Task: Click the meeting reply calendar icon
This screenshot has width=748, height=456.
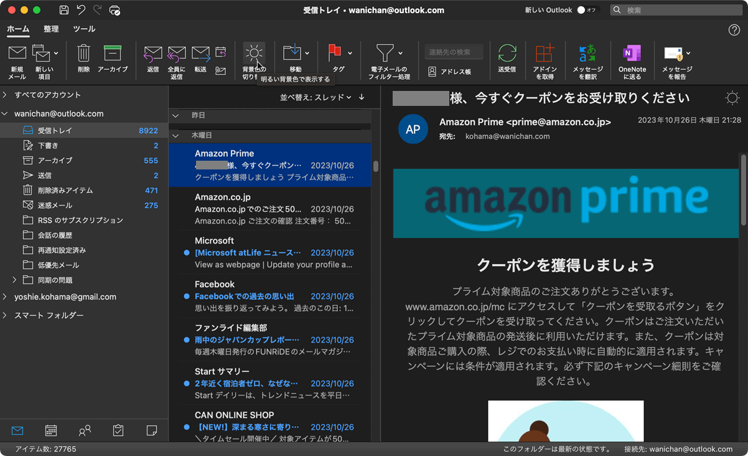Action: point(220,52)
